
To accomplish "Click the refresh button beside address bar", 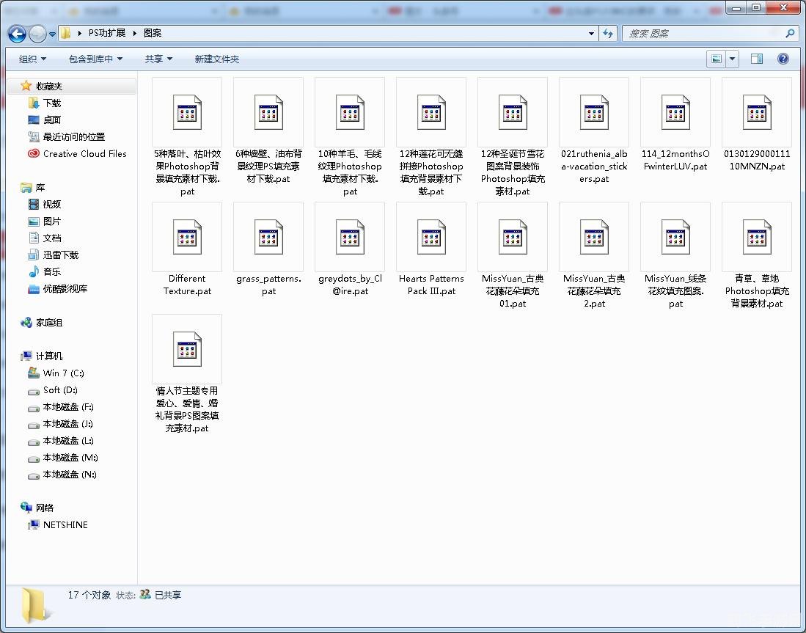I will [608, 34].
